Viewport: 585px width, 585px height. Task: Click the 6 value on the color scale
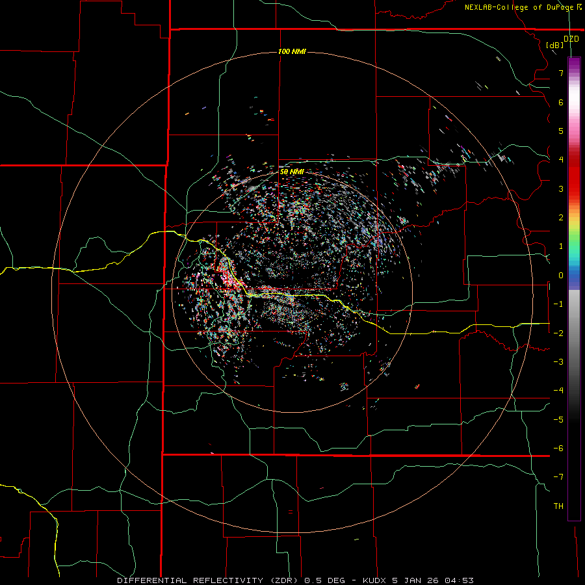[x=561, y=102]
